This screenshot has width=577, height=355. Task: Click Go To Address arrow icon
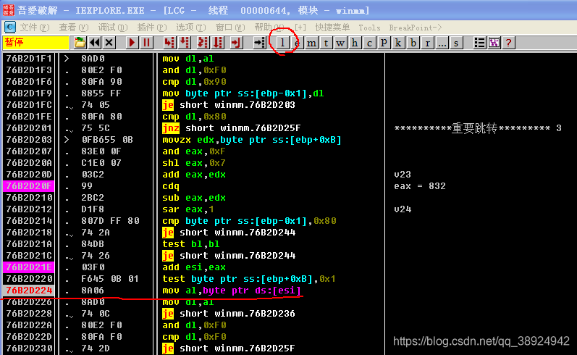coord(260,43)
